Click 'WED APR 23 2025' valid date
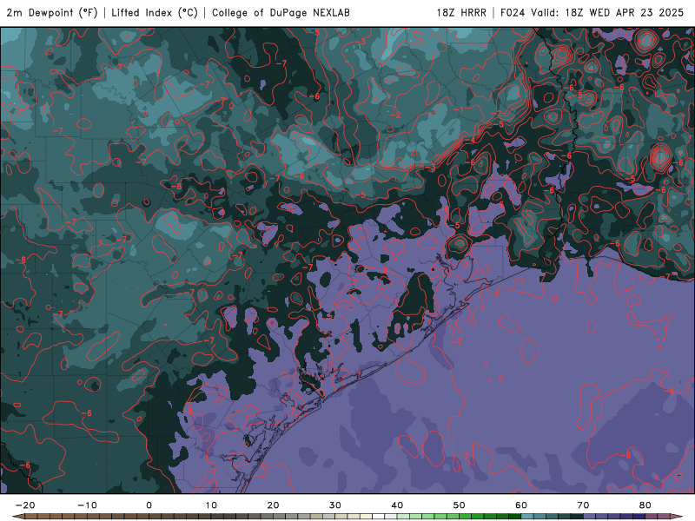 [637, 12]
